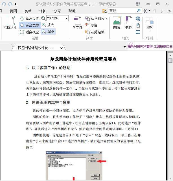This screenshot has height=181, width=173.
Task: Click the film strip video insert icon
Action: pos(138,32)
